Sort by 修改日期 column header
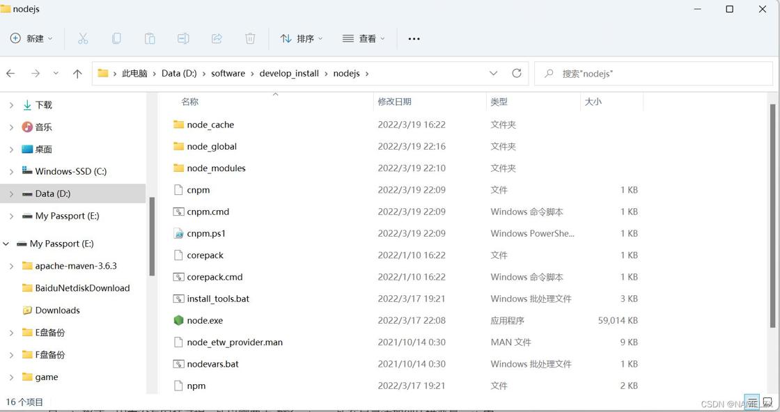This screenshot has height=412, width=780. tap(394, 102)
